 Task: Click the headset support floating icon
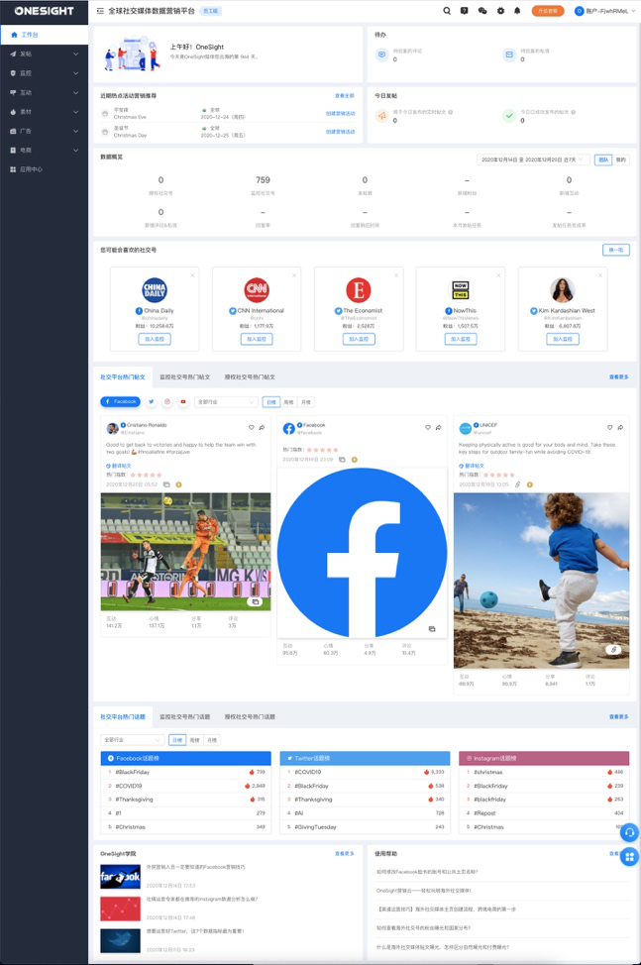click(629, 832)
